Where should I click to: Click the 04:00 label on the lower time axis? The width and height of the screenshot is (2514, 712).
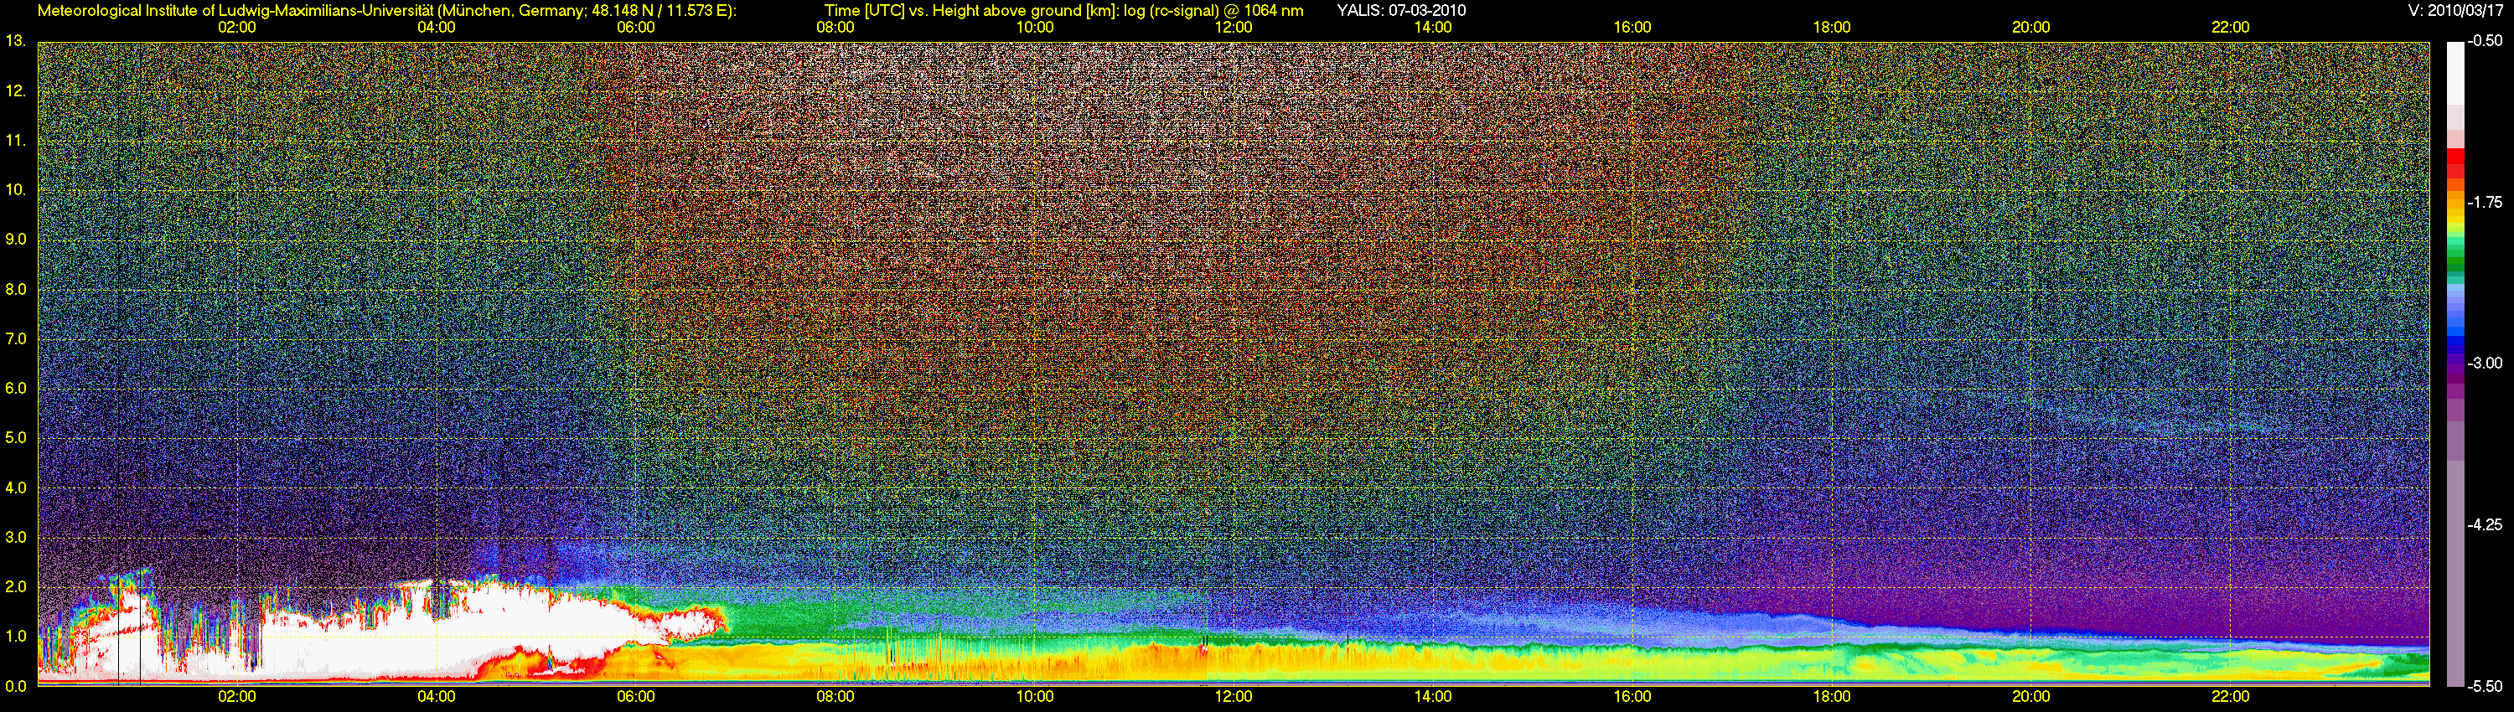point(437,696)
